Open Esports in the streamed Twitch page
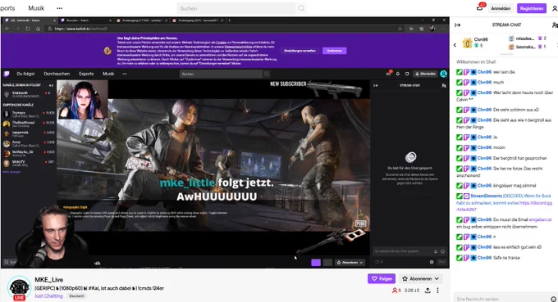This screenshot has height=302, width=558. click(86, 74)
